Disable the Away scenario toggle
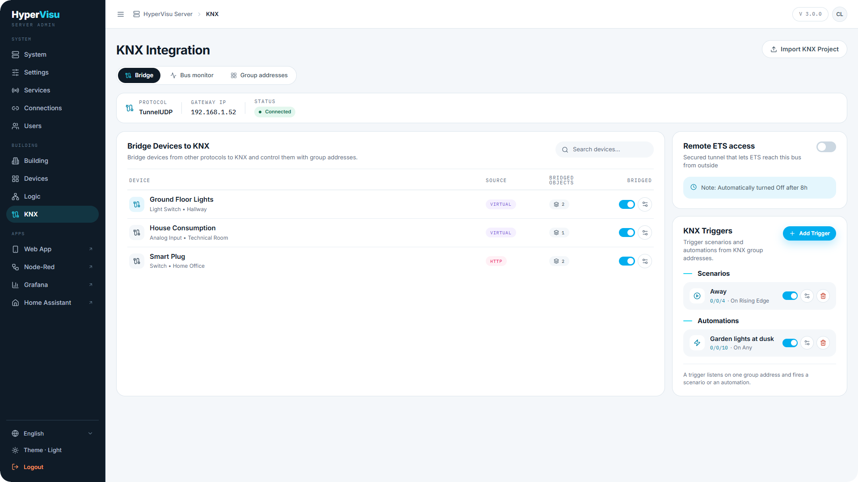This screenshot has height=482, width=858. (790, 296)
